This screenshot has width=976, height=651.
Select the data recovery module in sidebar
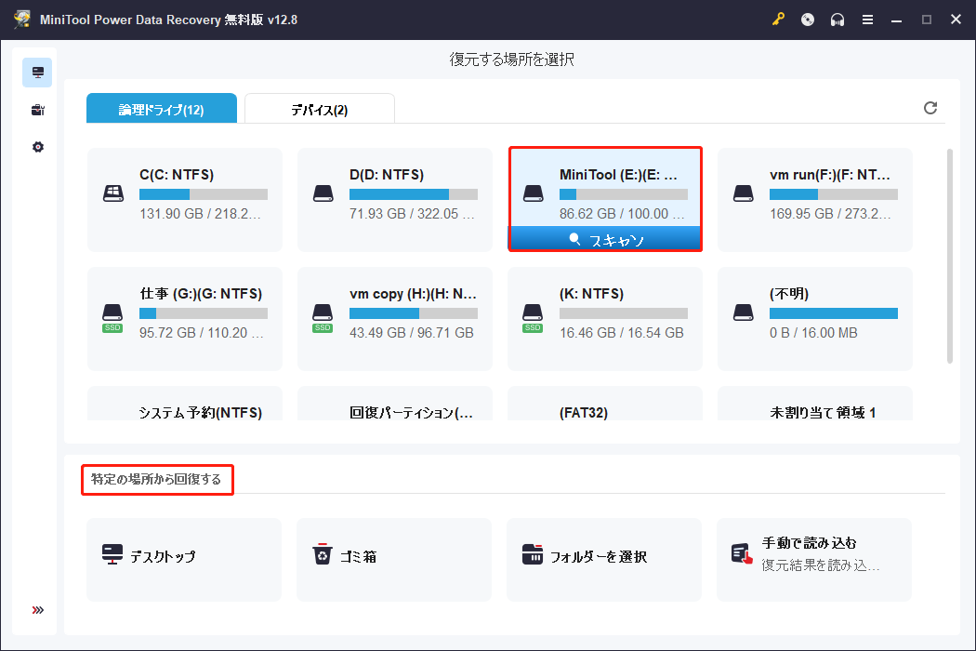pos(36,72)
